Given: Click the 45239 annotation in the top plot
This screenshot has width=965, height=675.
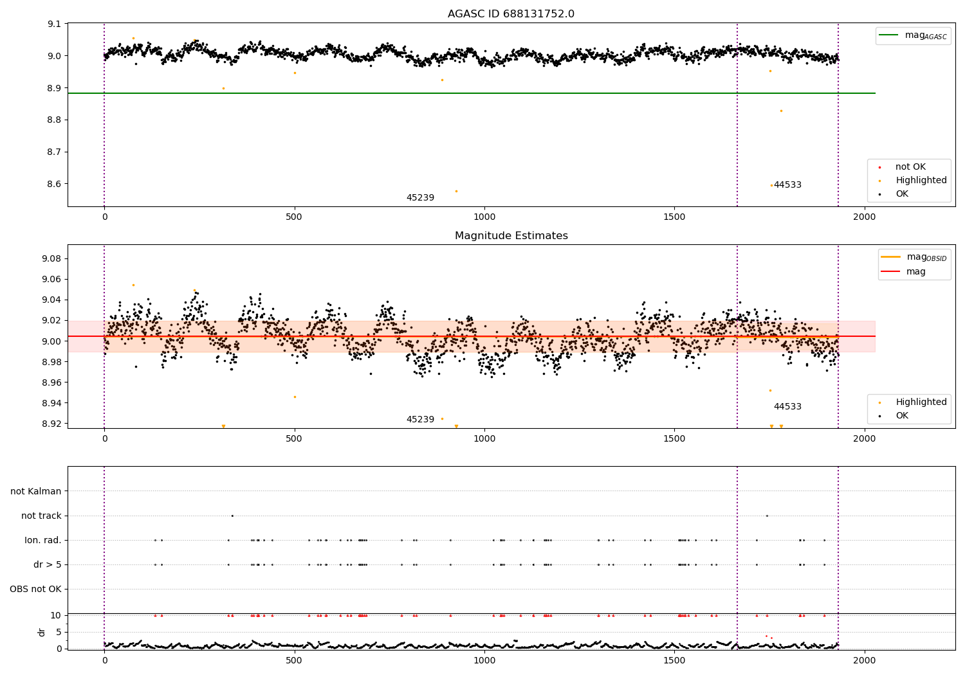Looking at the screenshot, I should 420,198.
